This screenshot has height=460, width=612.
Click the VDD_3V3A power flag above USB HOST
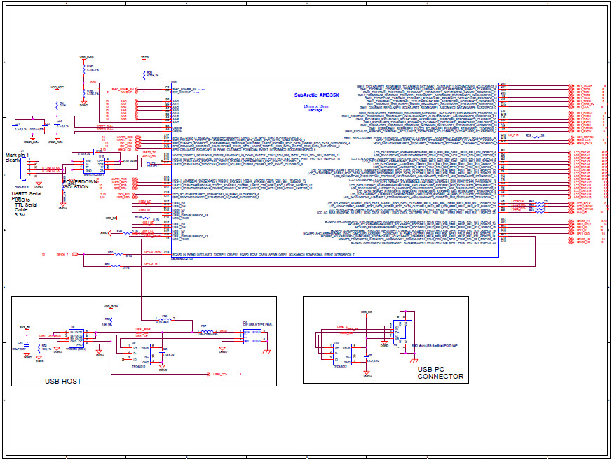coord(110,306)
